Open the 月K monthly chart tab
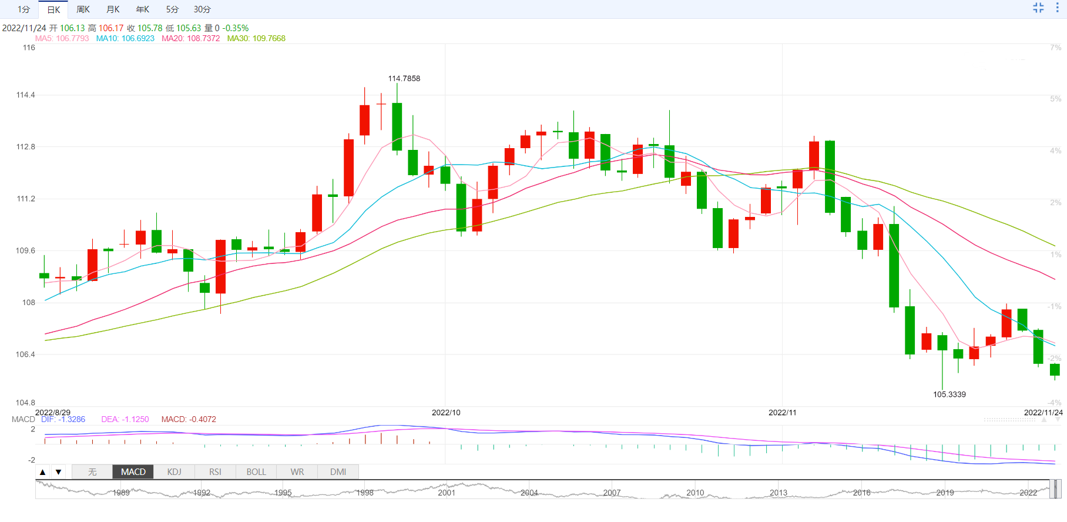This screenshot has height=522, width=1067. (x=113, y=9)
